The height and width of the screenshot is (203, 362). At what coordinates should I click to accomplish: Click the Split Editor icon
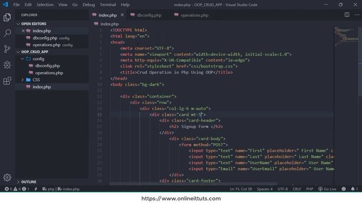coord(347,15)
